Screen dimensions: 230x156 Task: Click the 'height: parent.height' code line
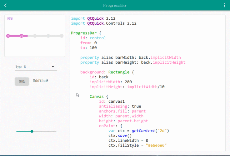pyautogui.click(x=123, y=121)
